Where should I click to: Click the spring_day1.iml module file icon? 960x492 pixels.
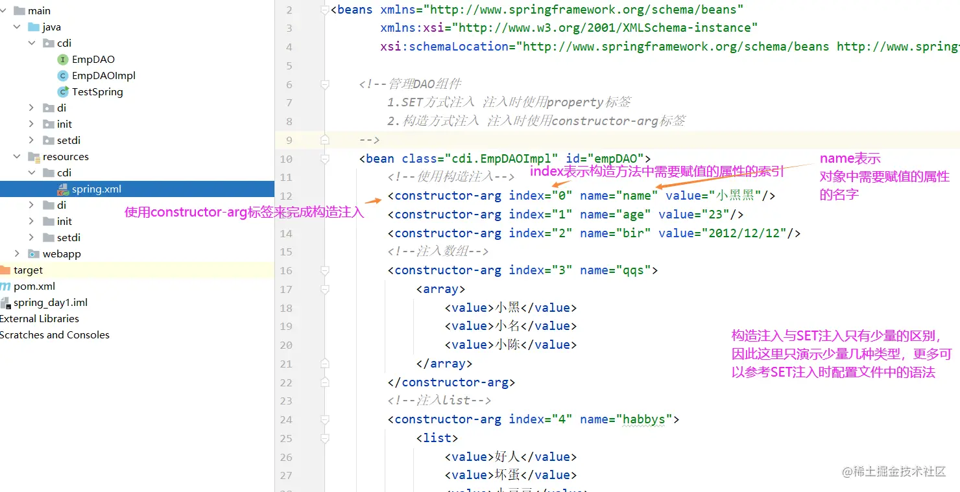[5, 303]
